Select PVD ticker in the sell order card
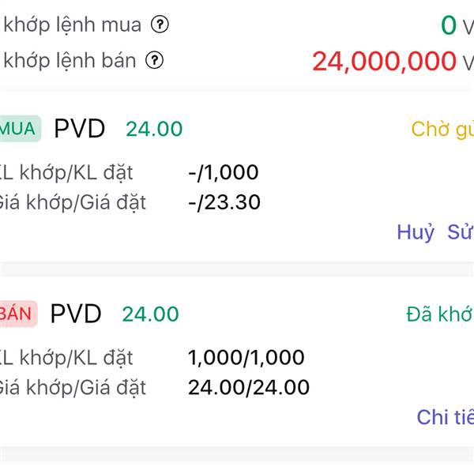Image resolution: width=474 pixels, height=474 pixels. 76,314
